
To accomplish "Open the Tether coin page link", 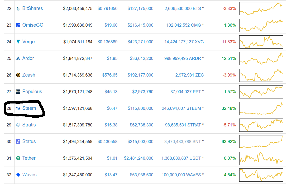I will (29, 158).
